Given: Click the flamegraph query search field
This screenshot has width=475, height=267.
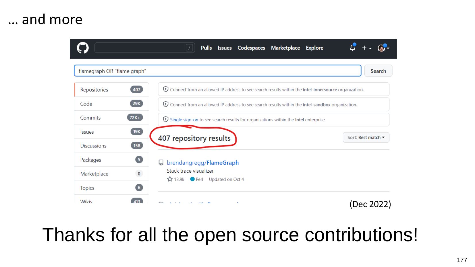Looking at the screenshot, I should [217, 71].
